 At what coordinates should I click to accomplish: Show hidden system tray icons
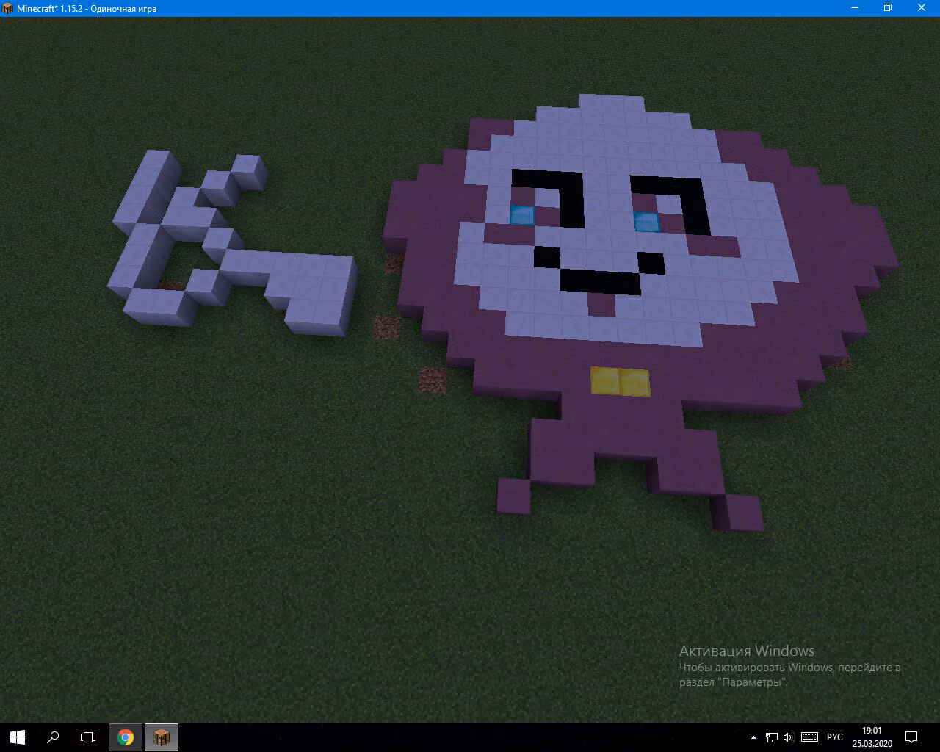pos(753,737)
